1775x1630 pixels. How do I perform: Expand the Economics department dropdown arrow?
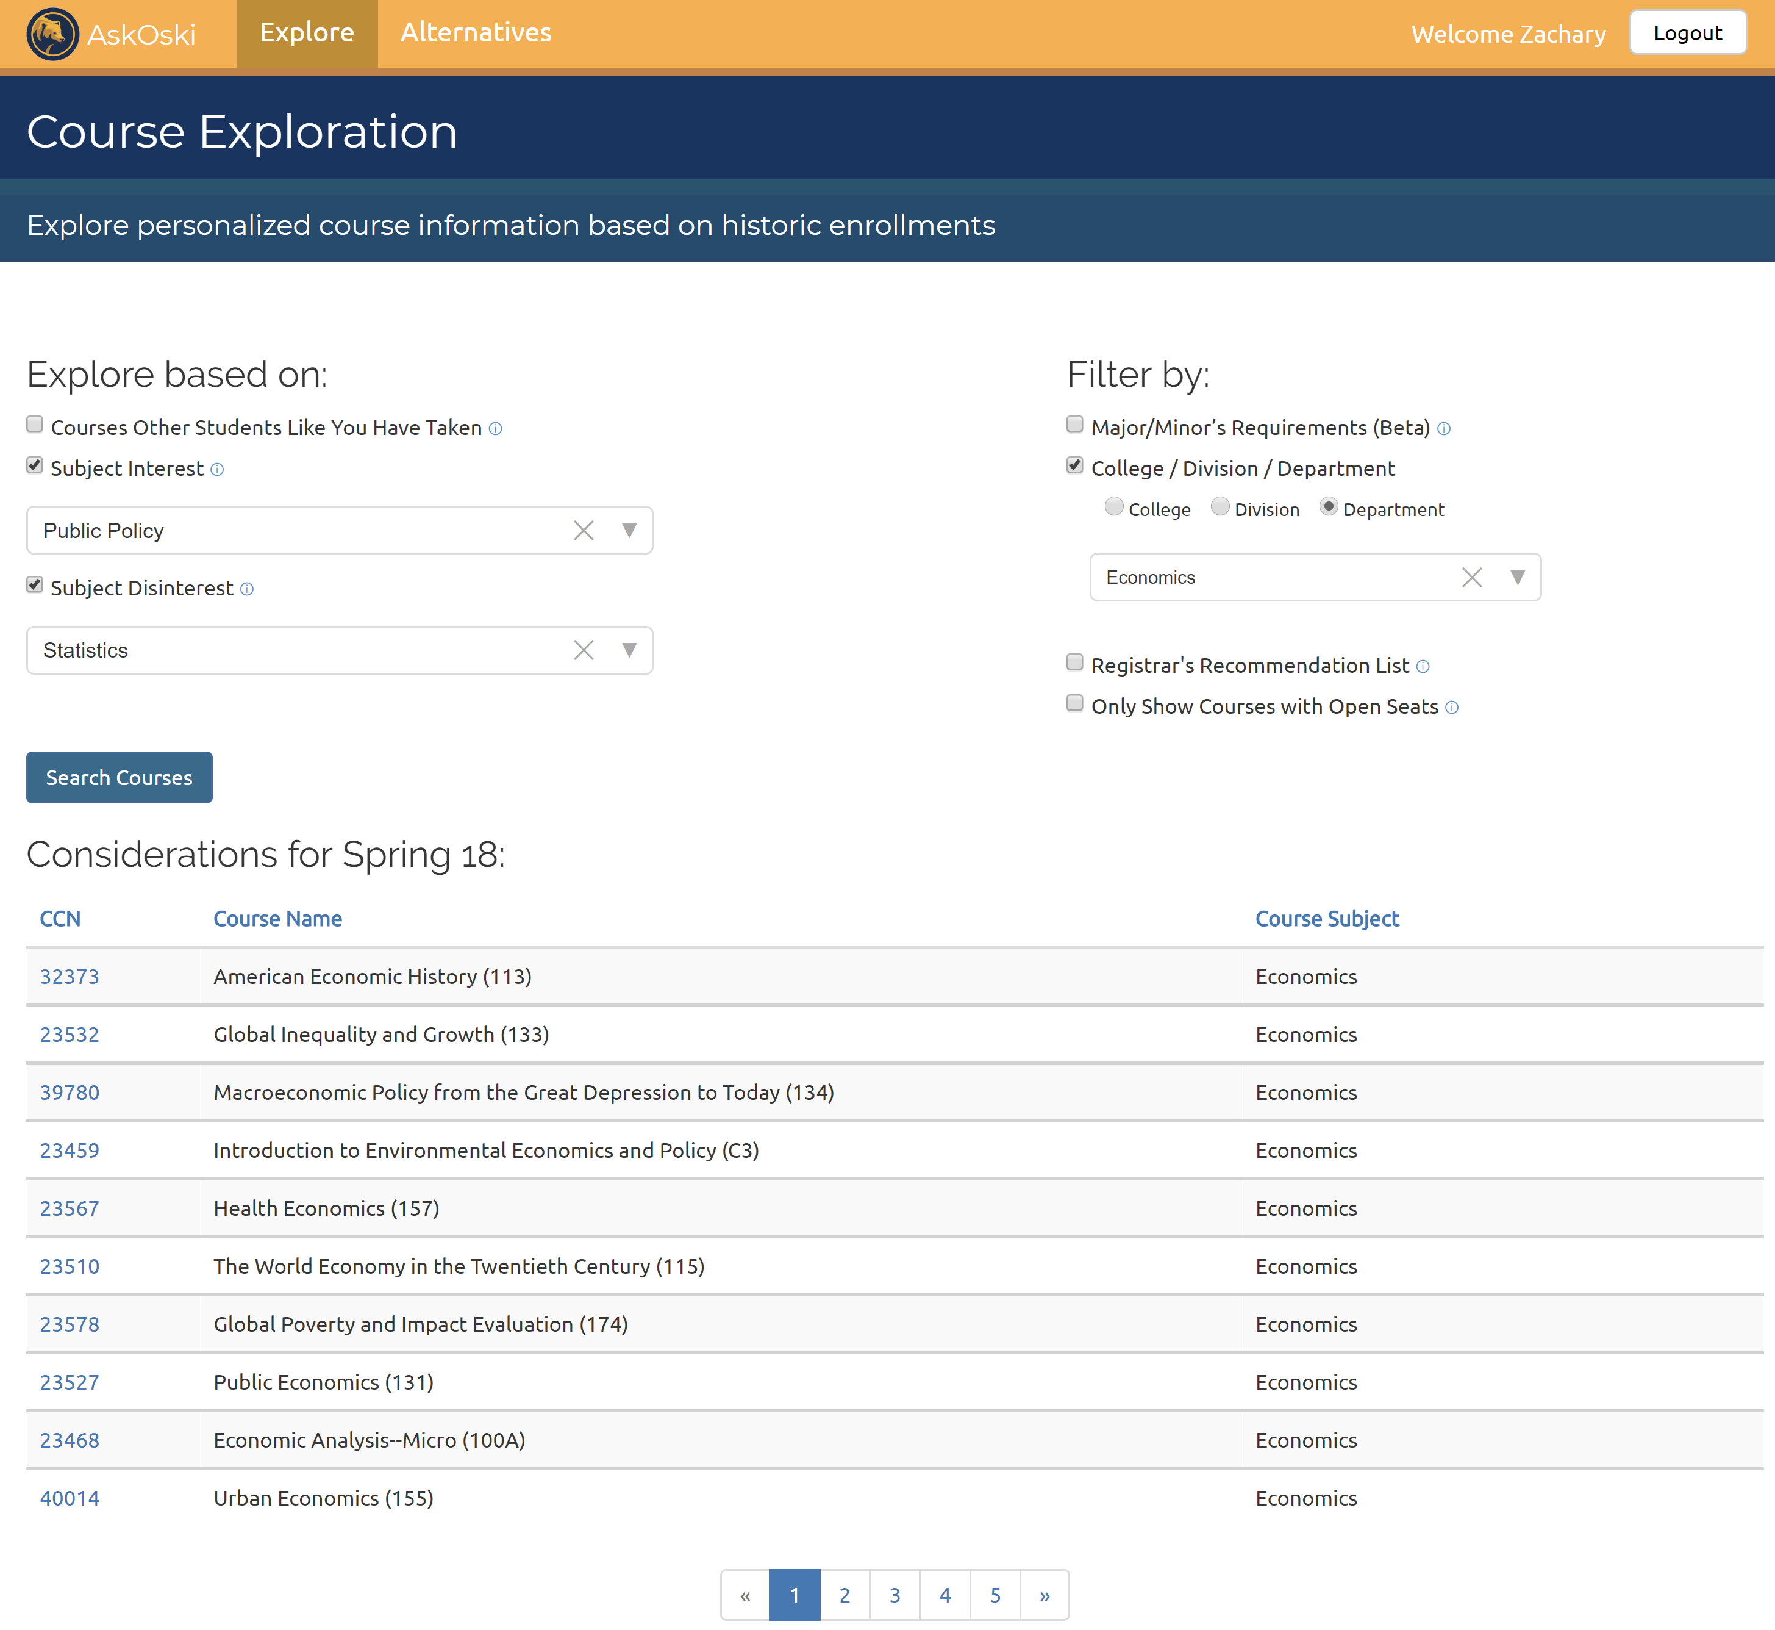click(x=1516, y=578)
